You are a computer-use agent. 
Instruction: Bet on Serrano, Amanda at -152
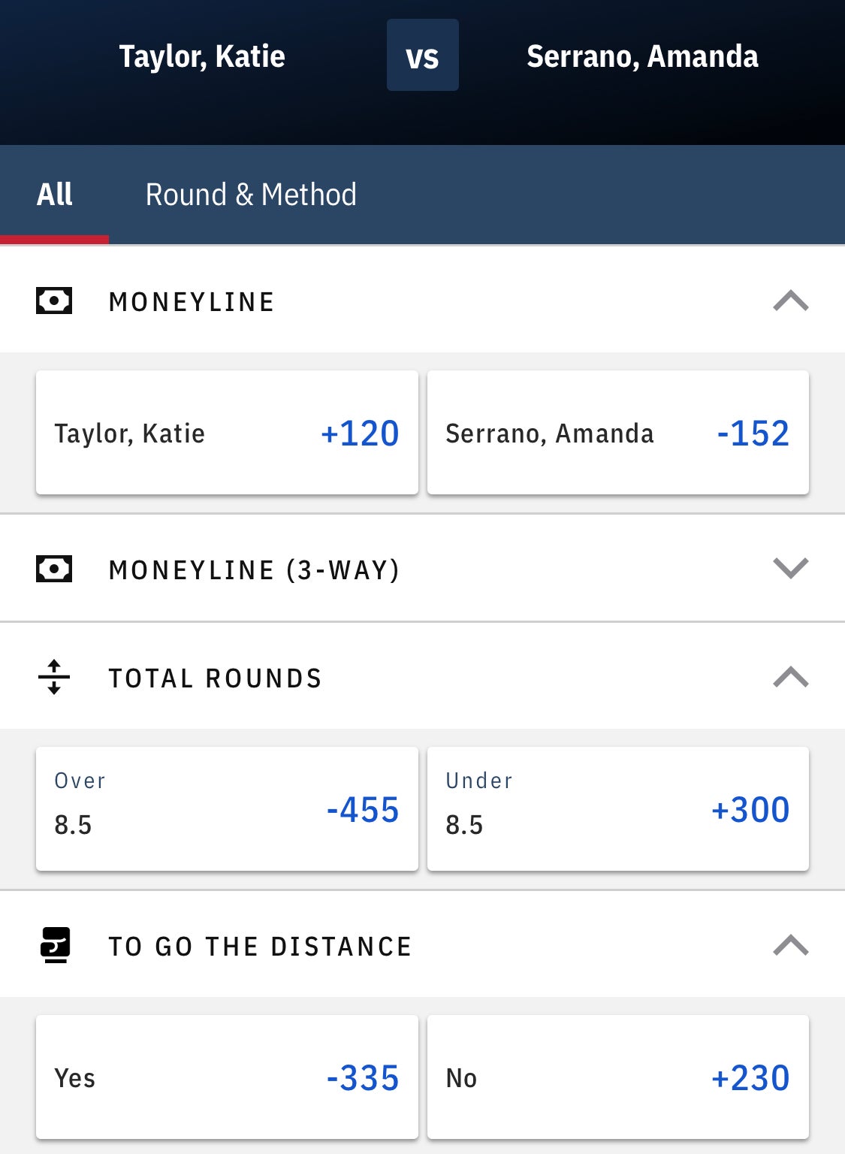(x=617, y=433)
